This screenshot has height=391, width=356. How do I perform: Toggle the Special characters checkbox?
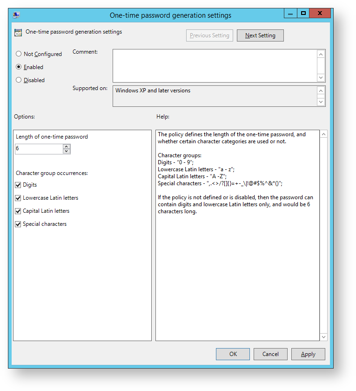(x=18, y=224)
